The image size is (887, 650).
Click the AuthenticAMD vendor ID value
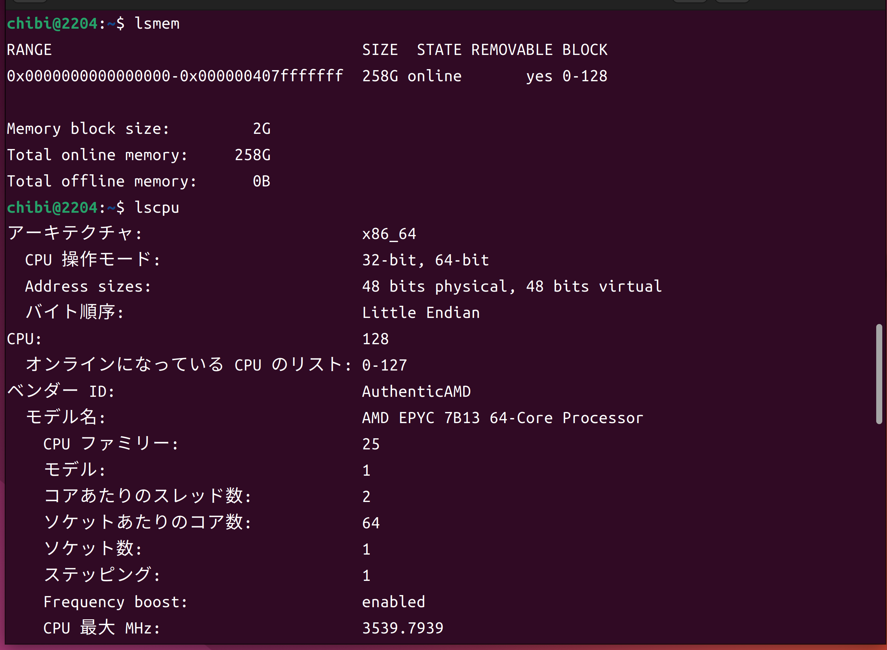pyautogui.click(x=416, y=391)
